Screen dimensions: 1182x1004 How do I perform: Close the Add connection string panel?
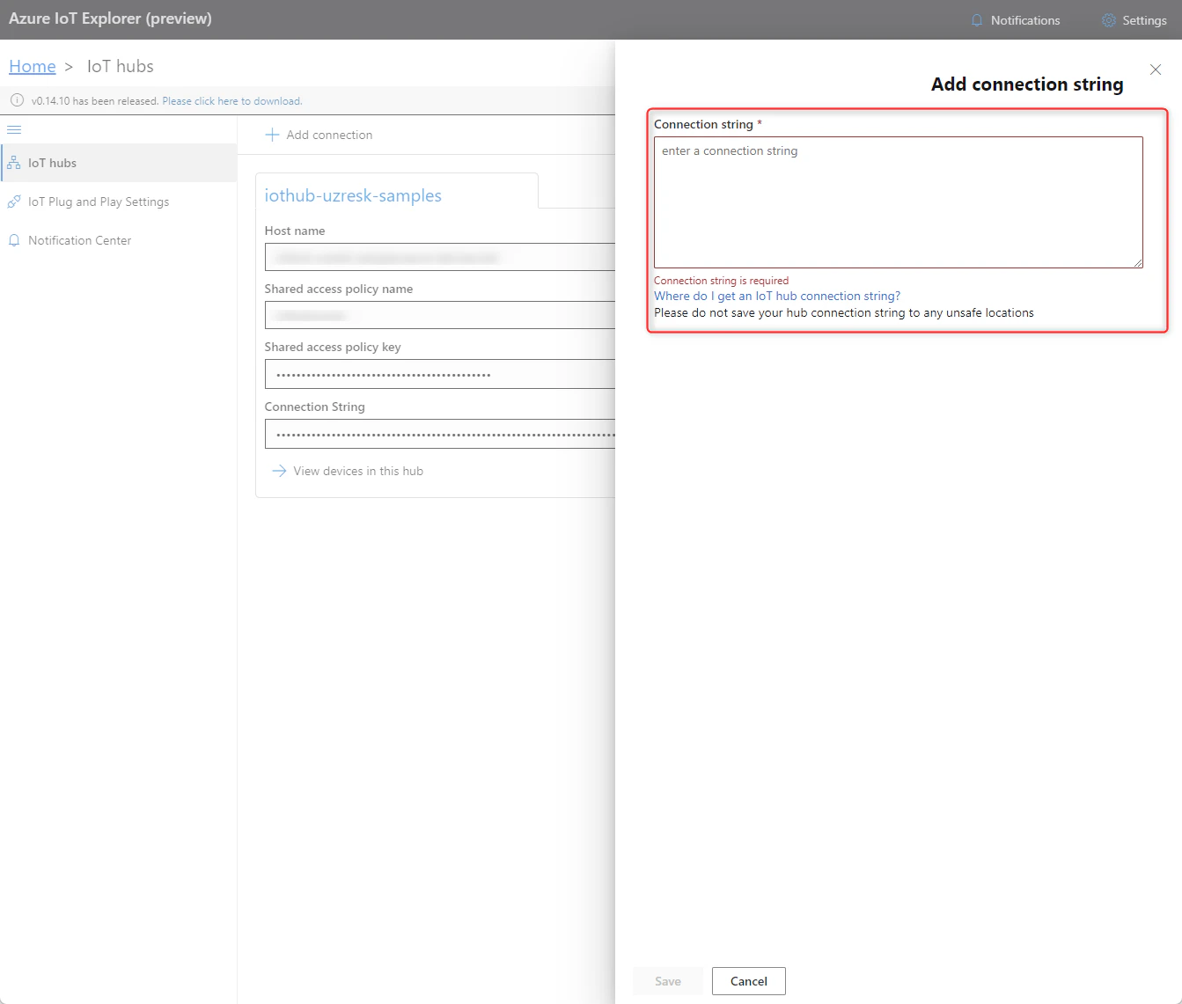point(1156,70)
